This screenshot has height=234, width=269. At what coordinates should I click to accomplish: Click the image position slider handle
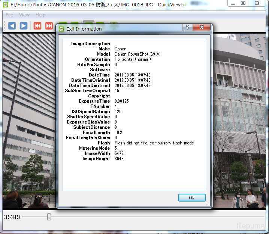(49, 217)
